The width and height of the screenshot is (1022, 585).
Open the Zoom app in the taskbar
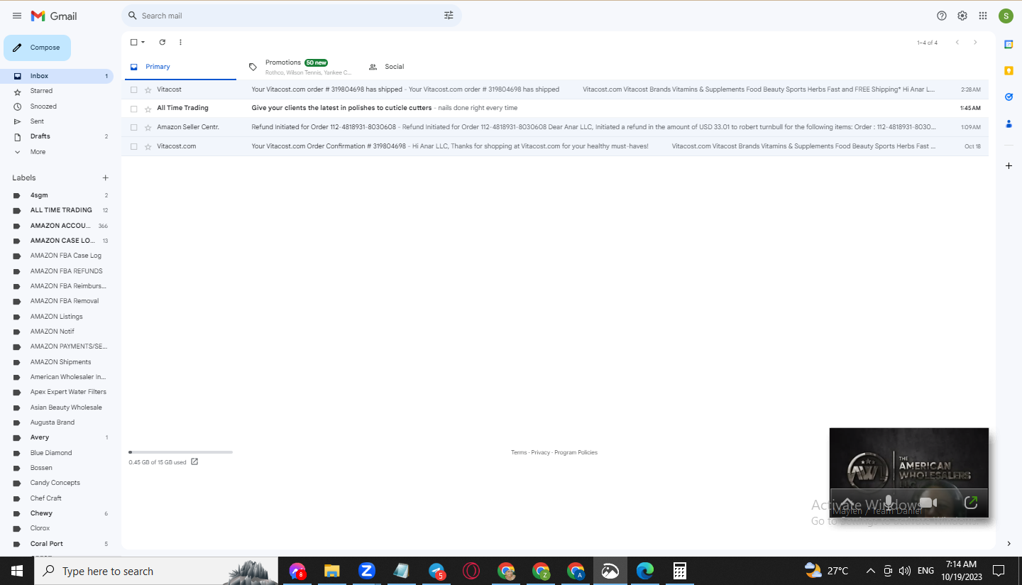(x=366, y=571)
